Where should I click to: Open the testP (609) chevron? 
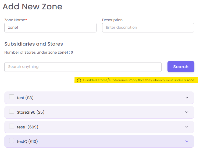(187, 127)
